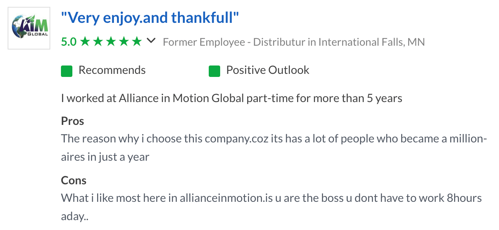
Task: Click the International Falls, MN location text
Action: 371,42
